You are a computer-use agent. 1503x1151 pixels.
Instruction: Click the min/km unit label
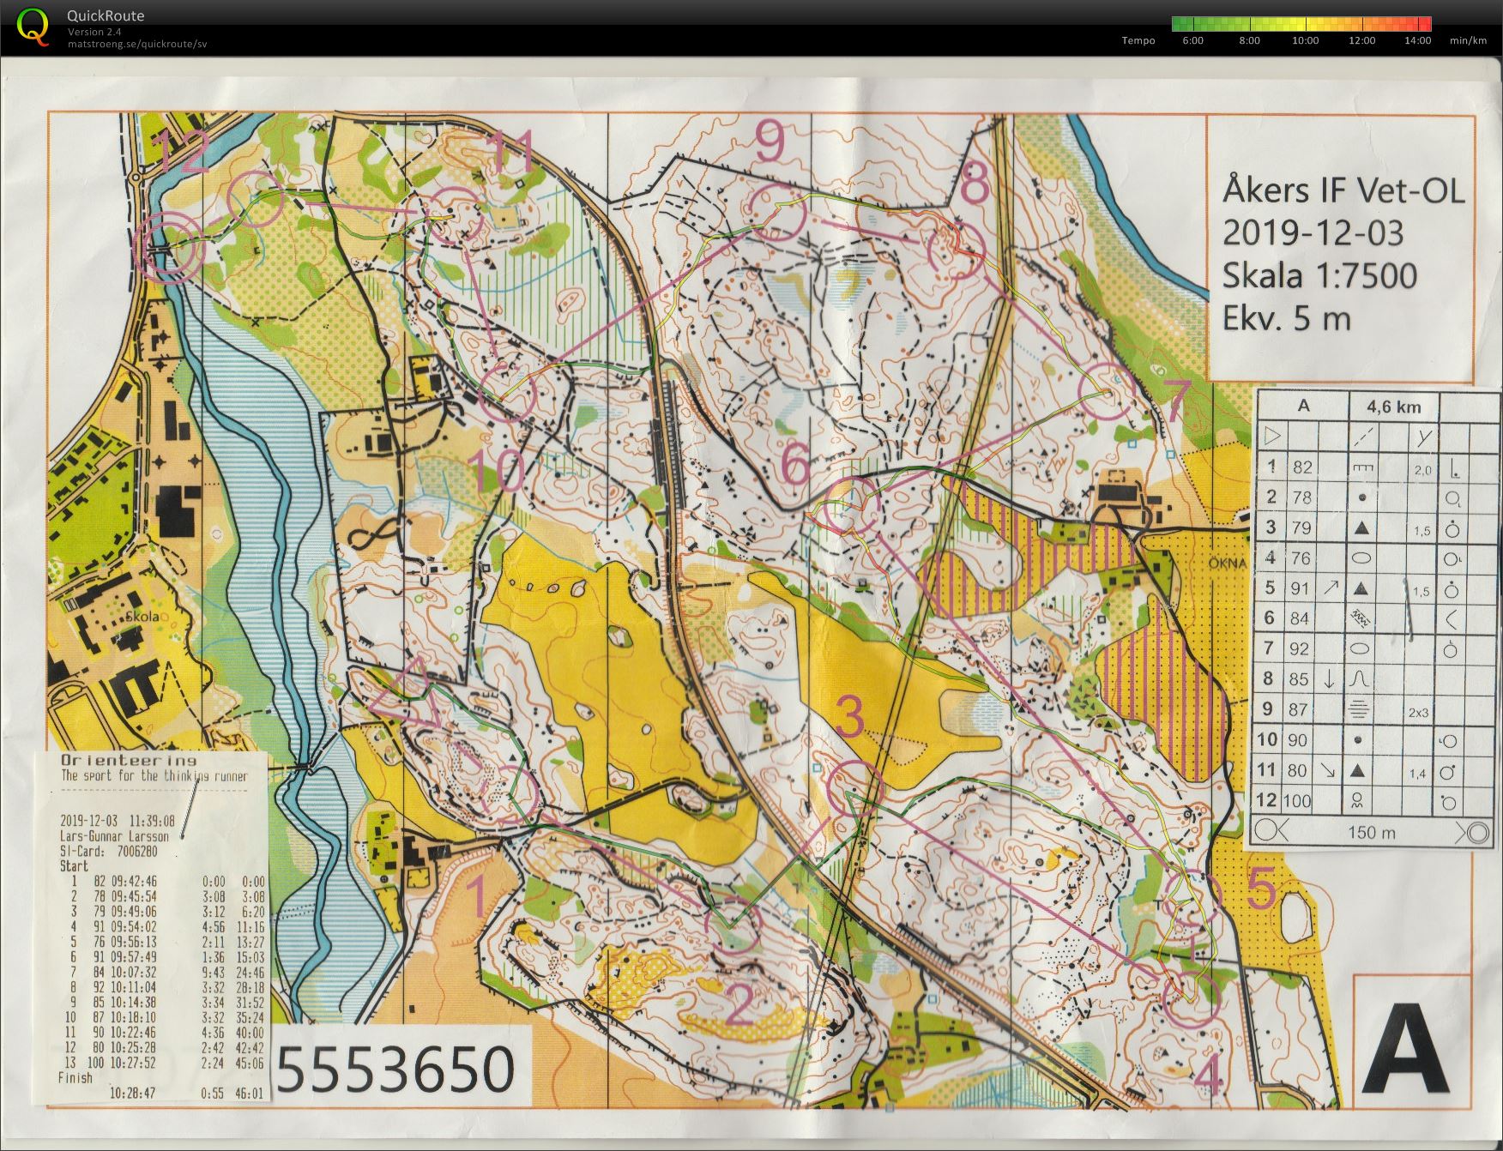[x=1468, y=40]
